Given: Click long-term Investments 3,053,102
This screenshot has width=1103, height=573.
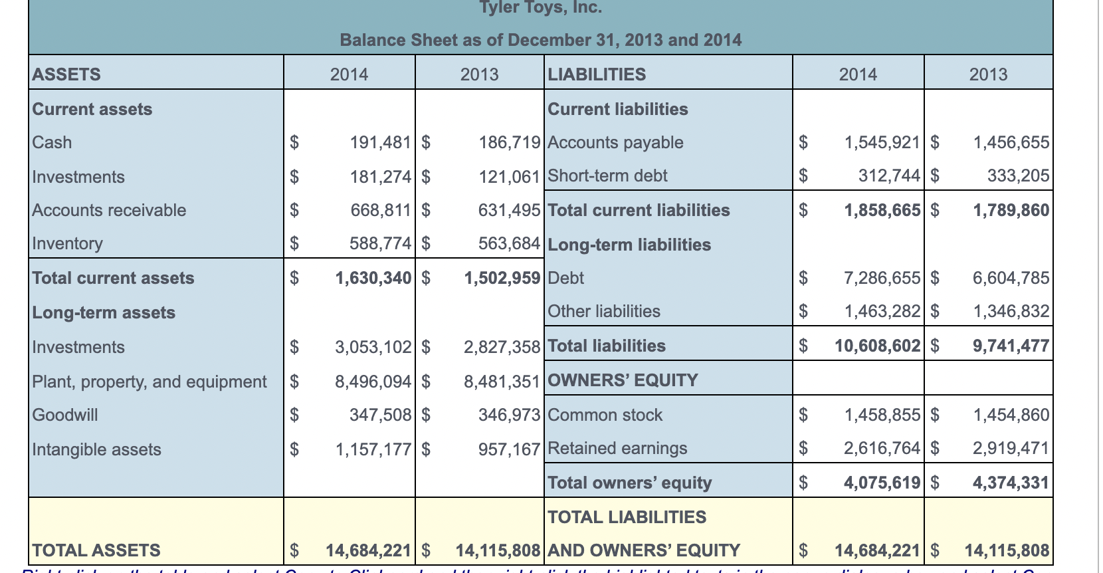Looking at the screenshot, I should coord(373,348).
